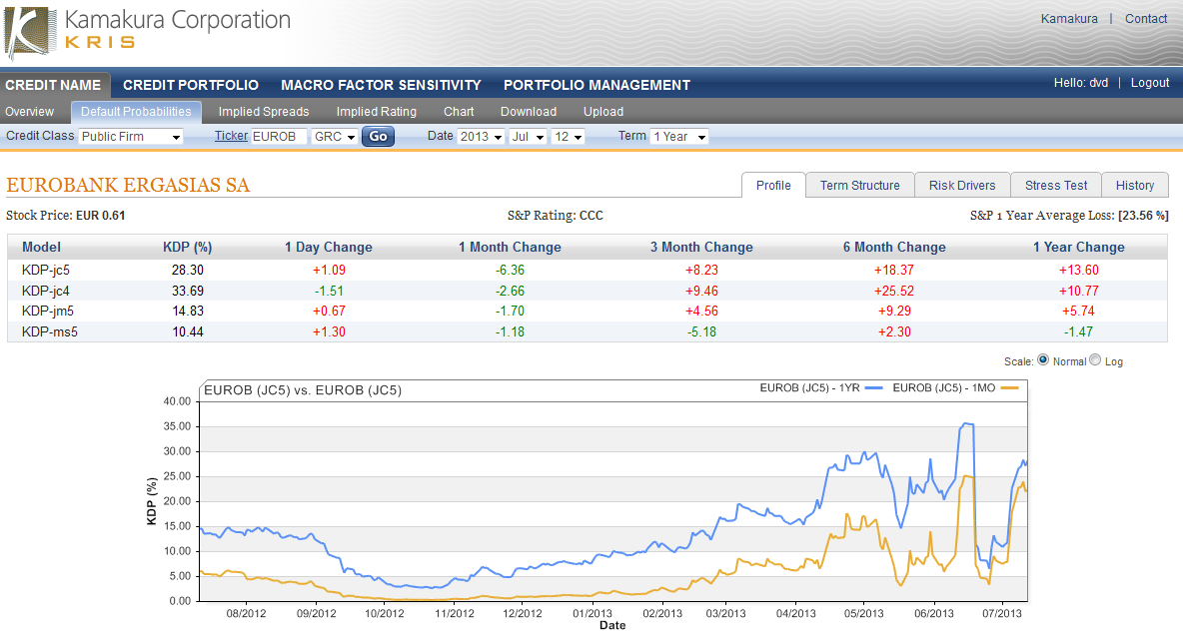Open the day 12 dropdown
1183x642 pixels.
pyautogui.click(x=568, y=137)
